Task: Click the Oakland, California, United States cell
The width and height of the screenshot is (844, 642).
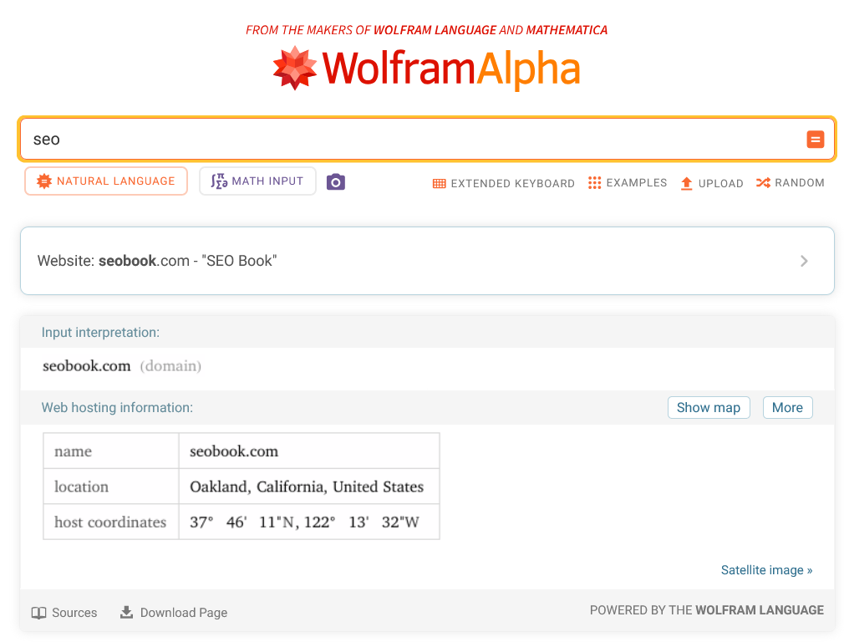Action: (309, 487)
